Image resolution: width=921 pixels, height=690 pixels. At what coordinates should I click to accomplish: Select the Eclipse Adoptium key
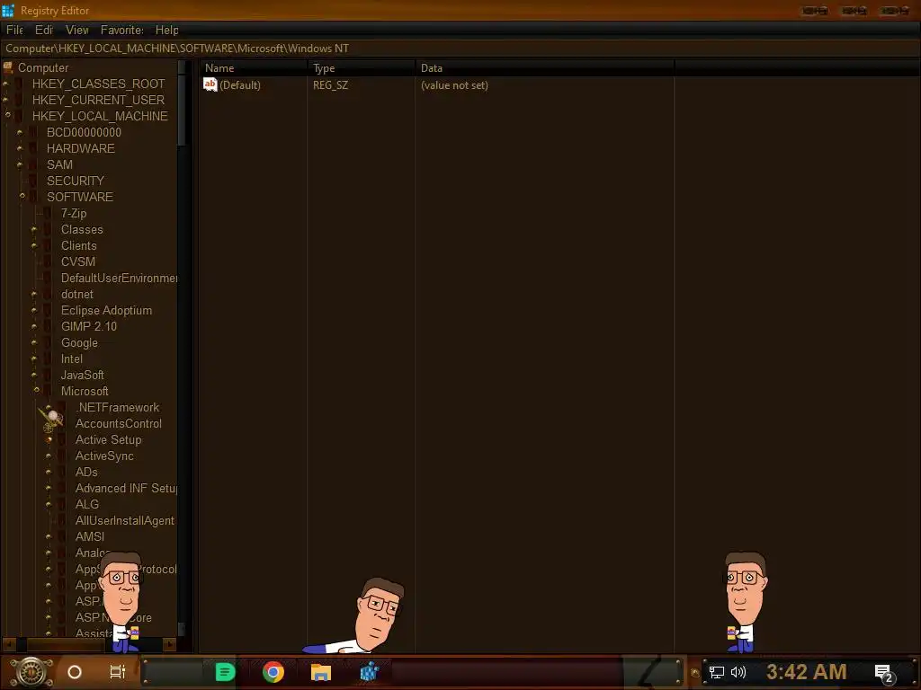(x=106, y=310)
